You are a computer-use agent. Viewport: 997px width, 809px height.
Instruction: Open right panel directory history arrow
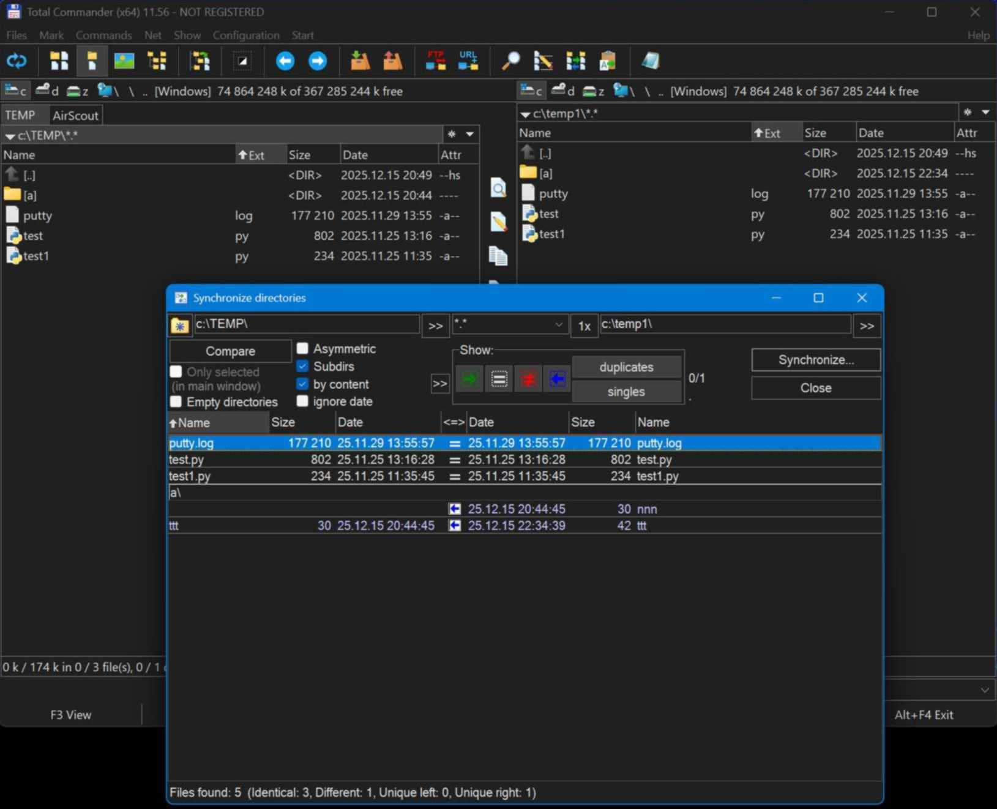[x=985, y=113]
